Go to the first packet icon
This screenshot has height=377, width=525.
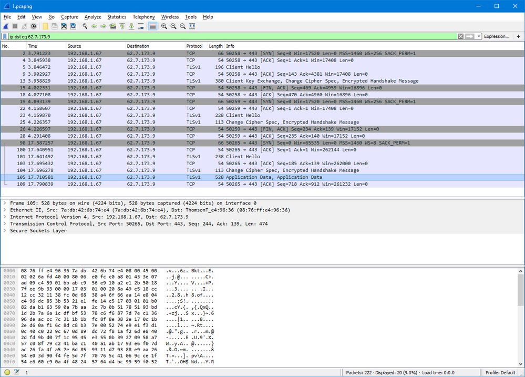pos(122,26)
